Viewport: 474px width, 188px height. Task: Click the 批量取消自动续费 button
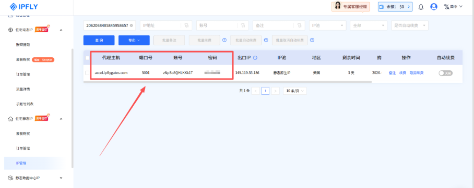click(x=290, y=40)
